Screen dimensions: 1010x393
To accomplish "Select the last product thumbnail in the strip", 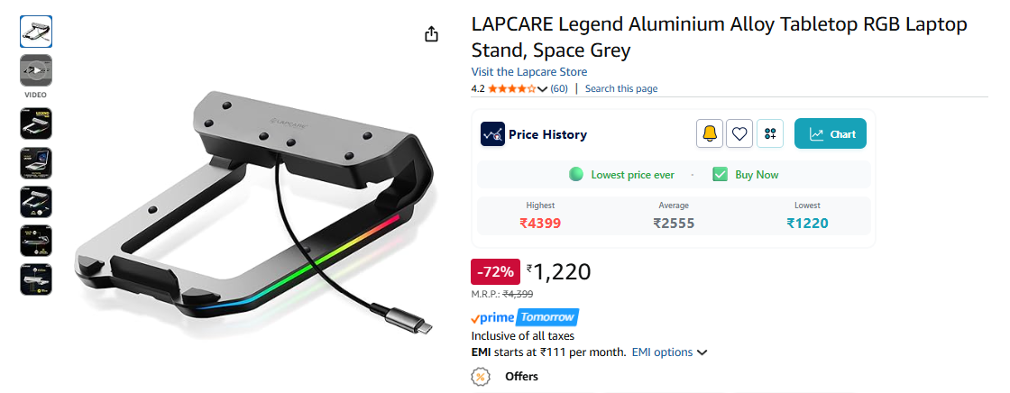I will [36, 279].
